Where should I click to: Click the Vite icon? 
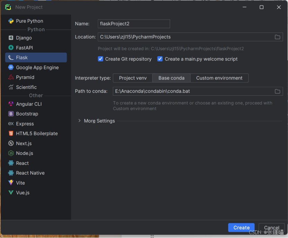(11, 182)
